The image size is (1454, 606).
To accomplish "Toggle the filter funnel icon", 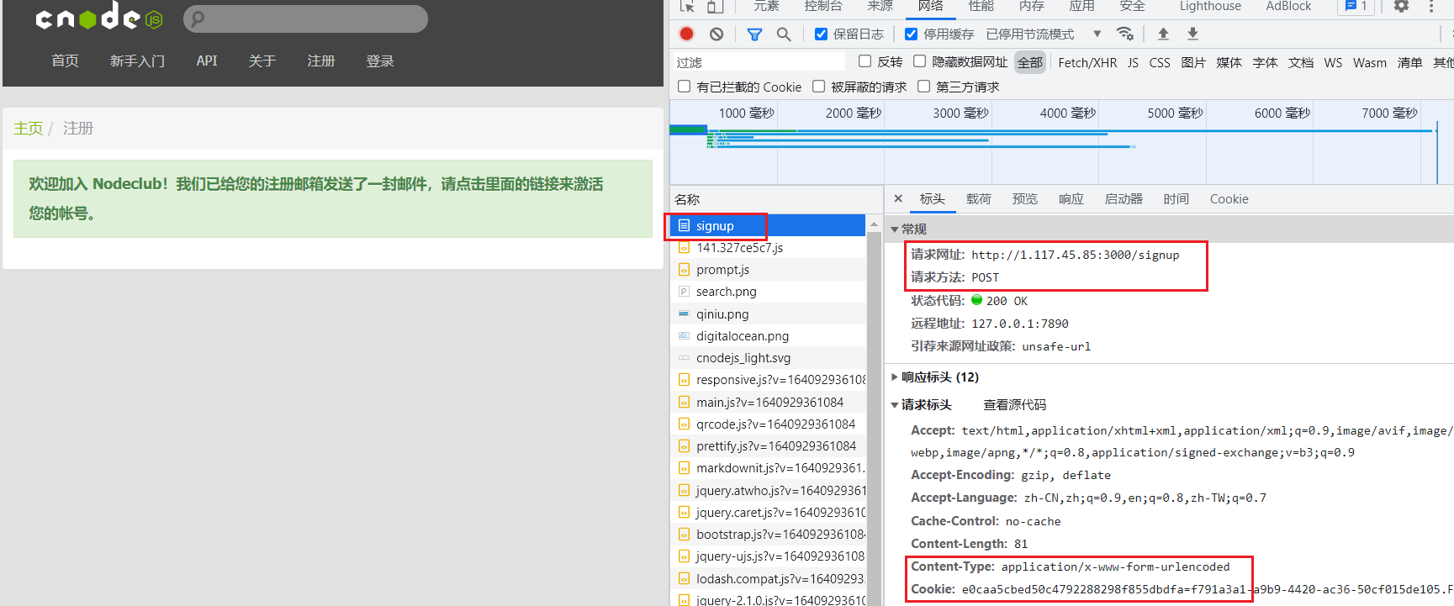I will (x=754, y=34).
